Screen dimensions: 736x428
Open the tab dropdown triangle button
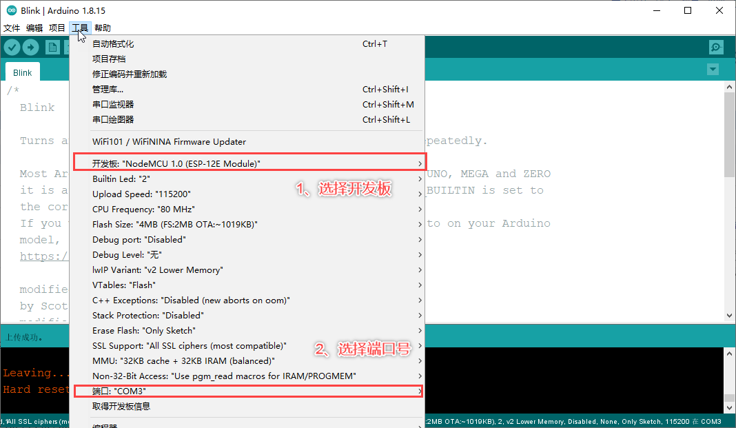click(713, 70)
